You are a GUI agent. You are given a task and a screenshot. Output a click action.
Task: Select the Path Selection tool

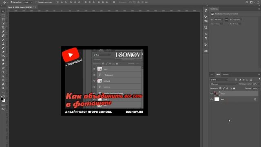(3, 76)
